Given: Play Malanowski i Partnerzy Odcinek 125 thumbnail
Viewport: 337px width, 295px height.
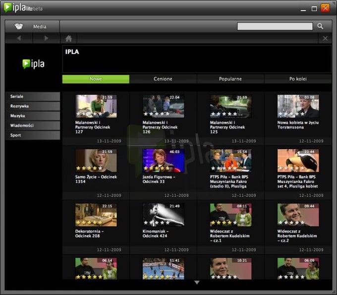Looking at the screenshot, I should tap(230, 106).
